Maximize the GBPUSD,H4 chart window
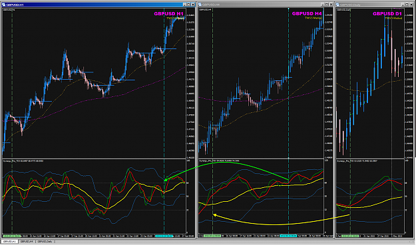 pyautogui.click(x=327, y=5)
